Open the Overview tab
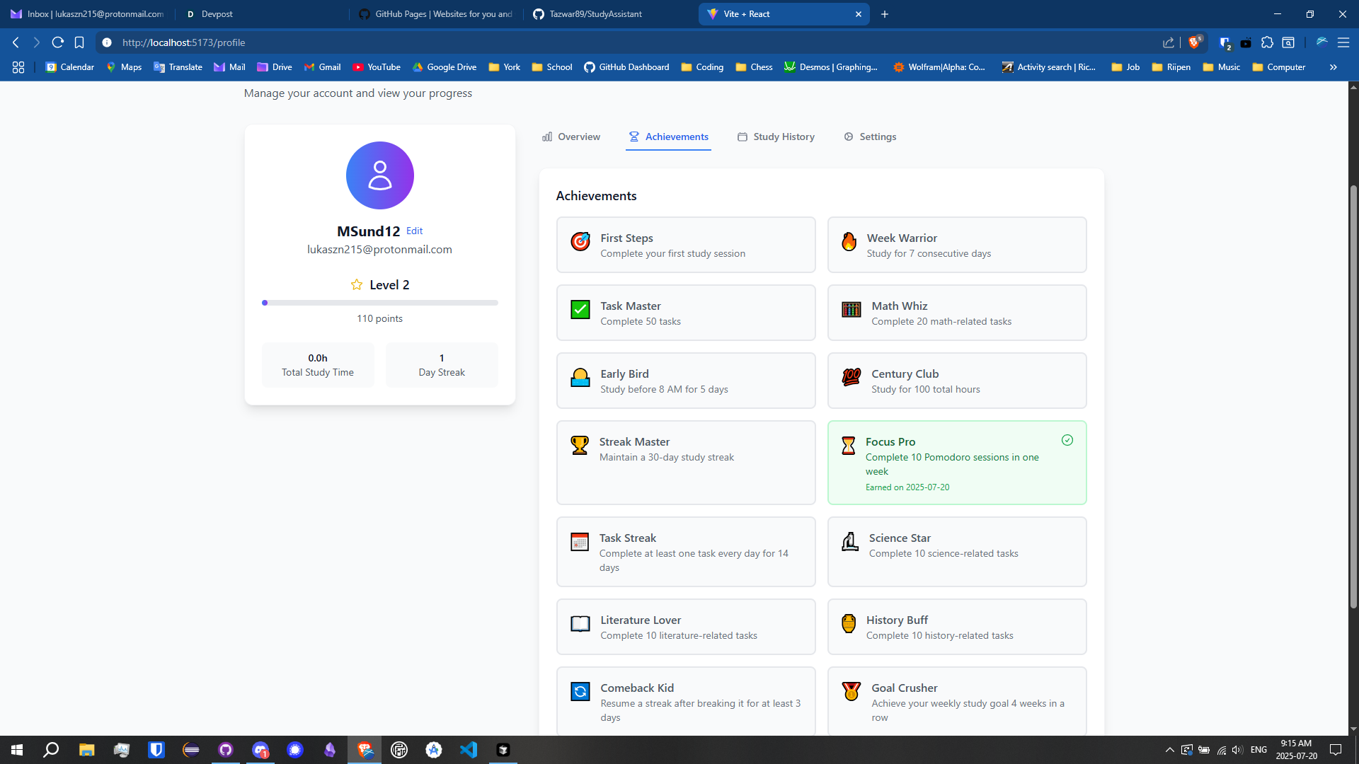 tap(571, 137)
